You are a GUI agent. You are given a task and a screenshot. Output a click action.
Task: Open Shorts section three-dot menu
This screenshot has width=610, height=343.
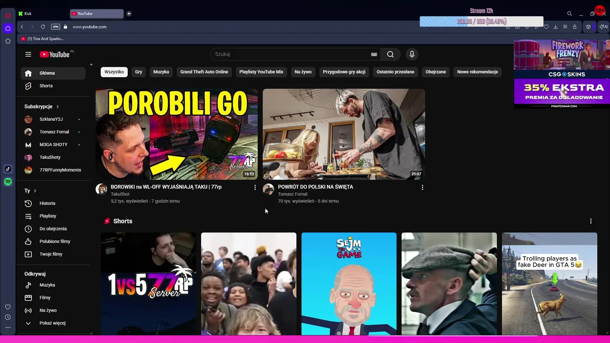pos(591,221)
